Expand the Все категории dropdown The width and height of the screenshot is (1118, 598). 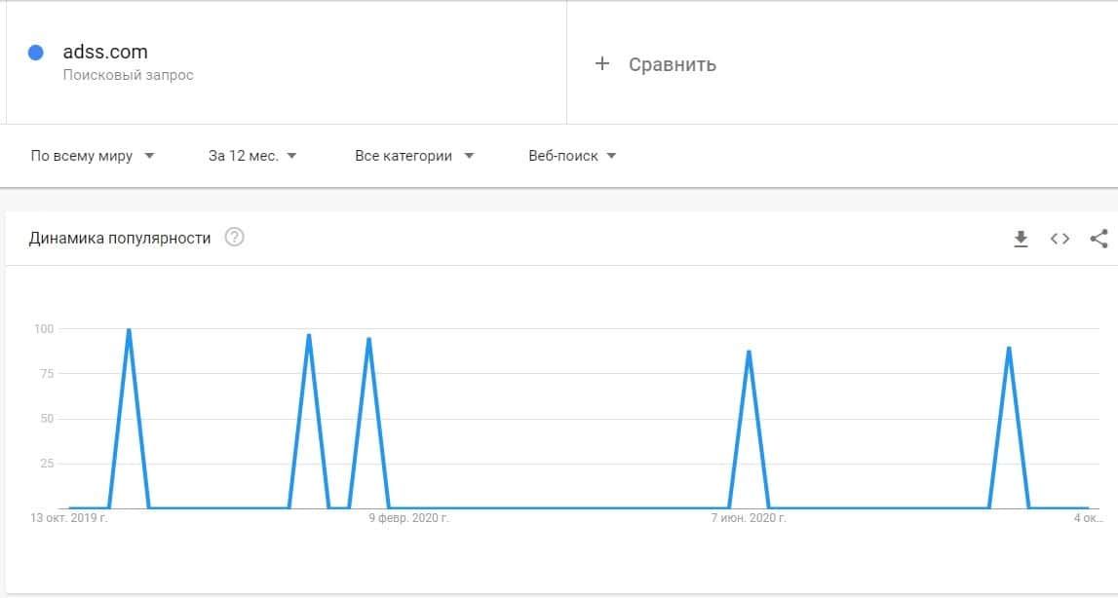414,156
